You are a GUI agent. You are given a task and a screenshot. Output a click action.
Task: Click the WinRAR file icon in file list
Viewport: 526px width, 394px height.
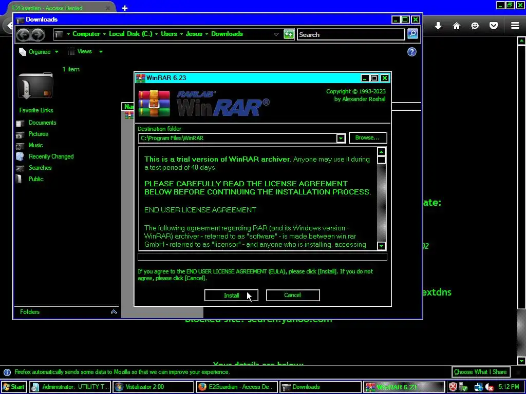(129, 115)
